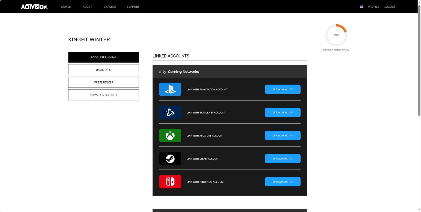The image size is (421, 212).
Task: Click the Activision logo
Action: (x=34, y=7)
